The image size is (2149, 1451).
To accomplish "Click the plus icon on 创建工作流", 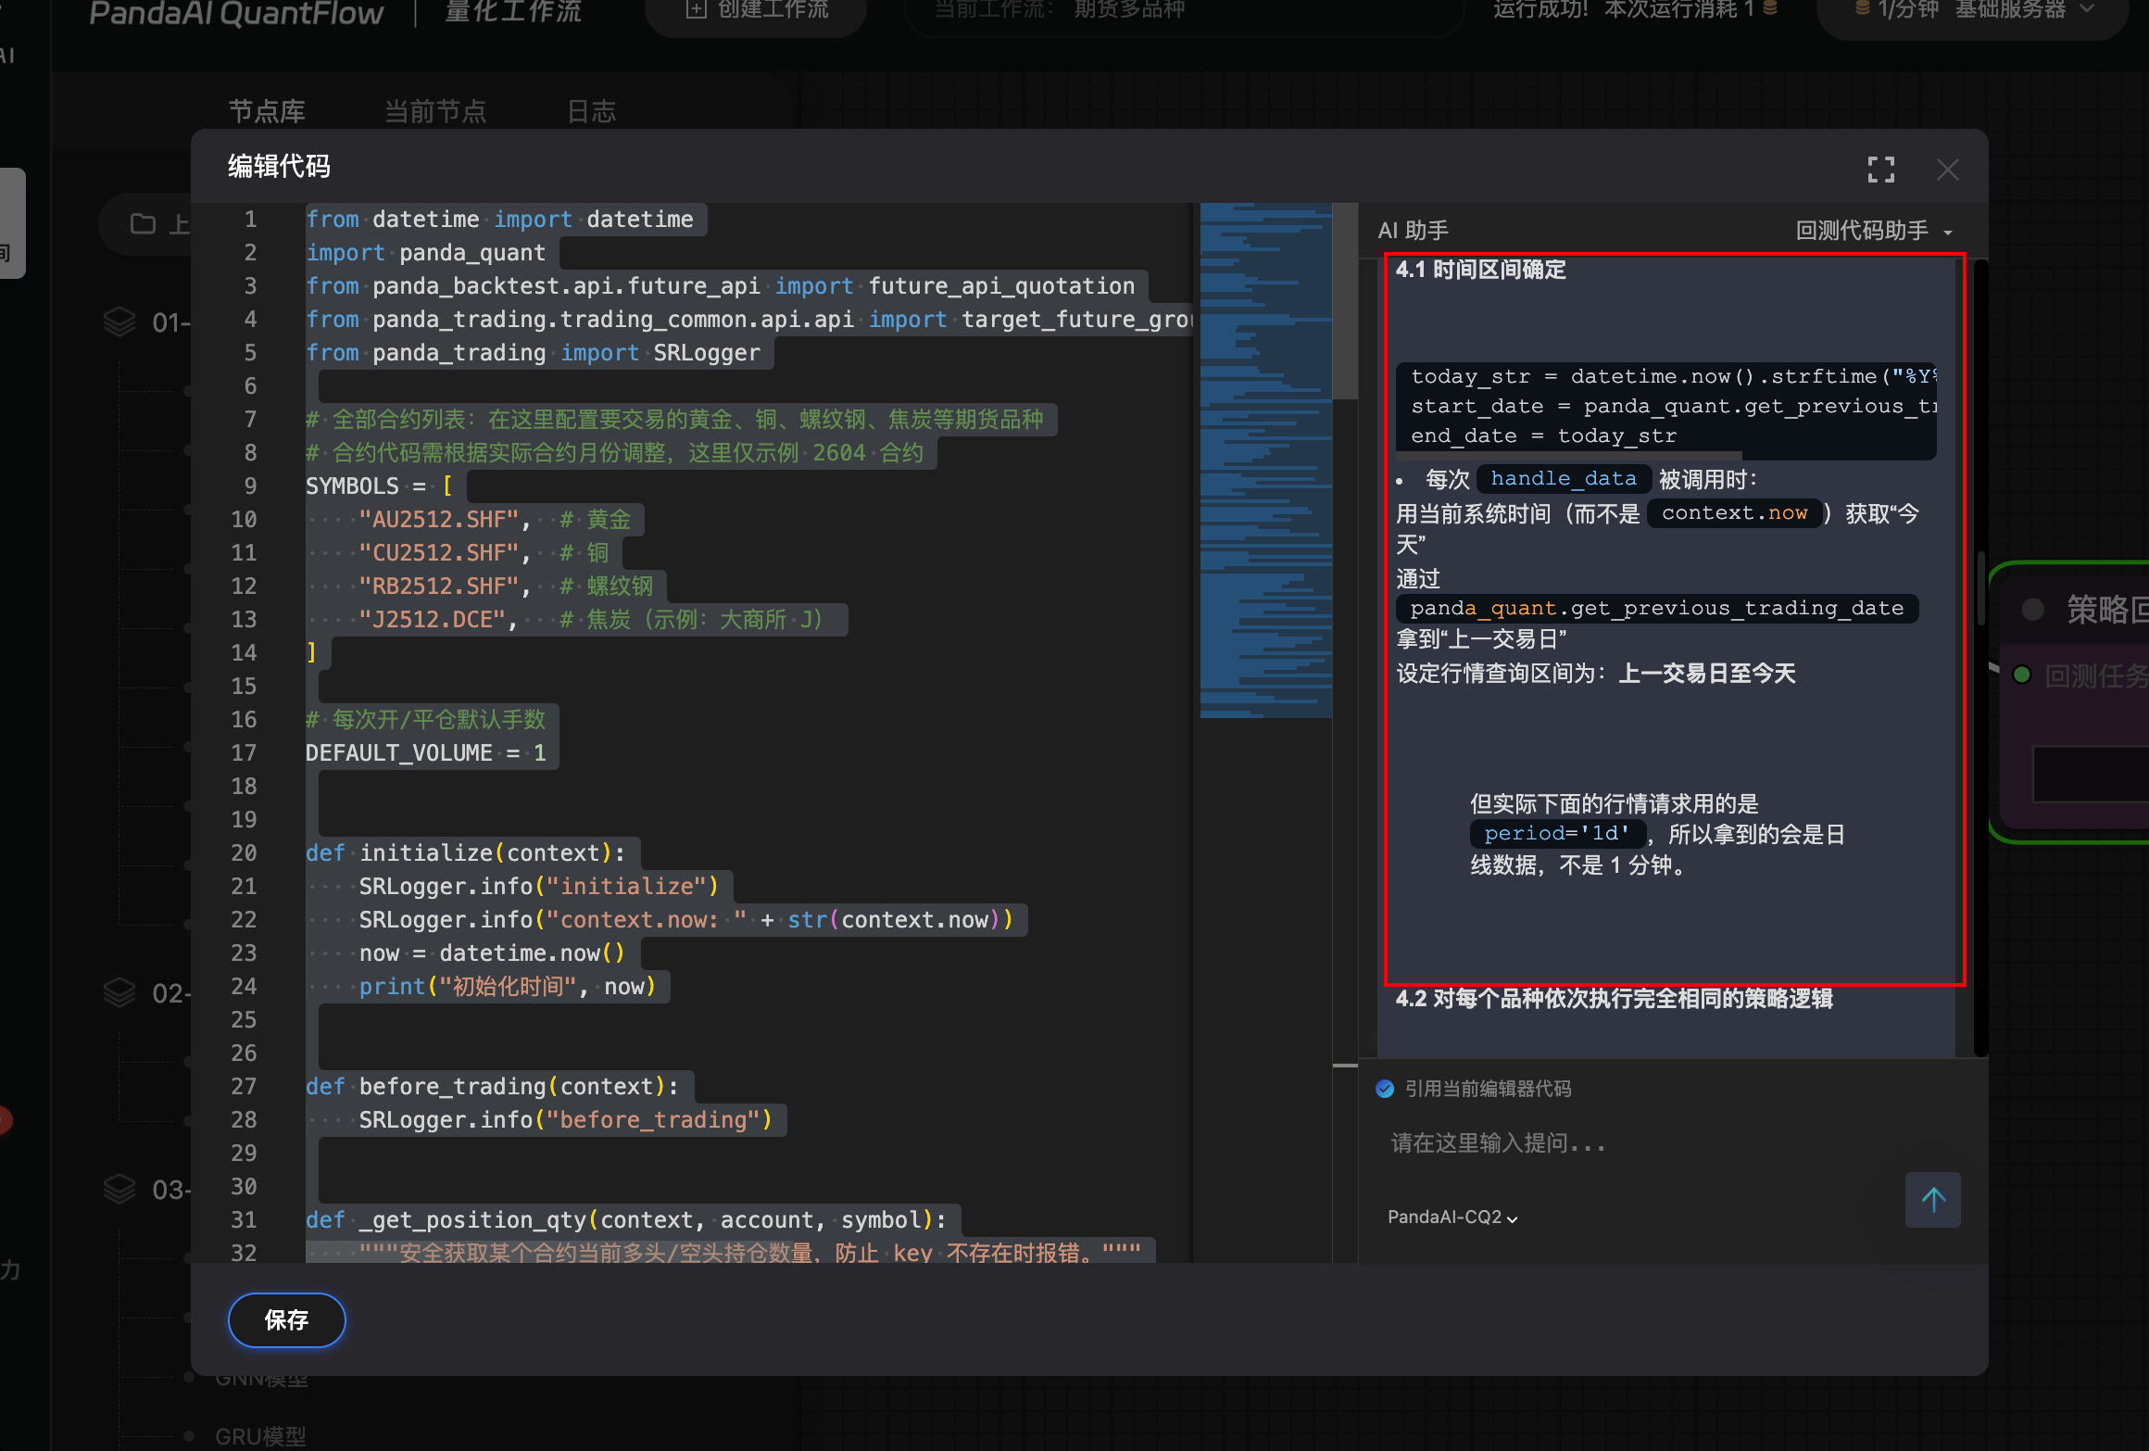I will [696, 9].
